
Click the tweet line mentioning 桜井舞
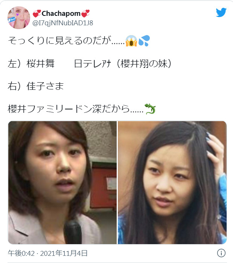pyautogui.click(x=90, y=63)
